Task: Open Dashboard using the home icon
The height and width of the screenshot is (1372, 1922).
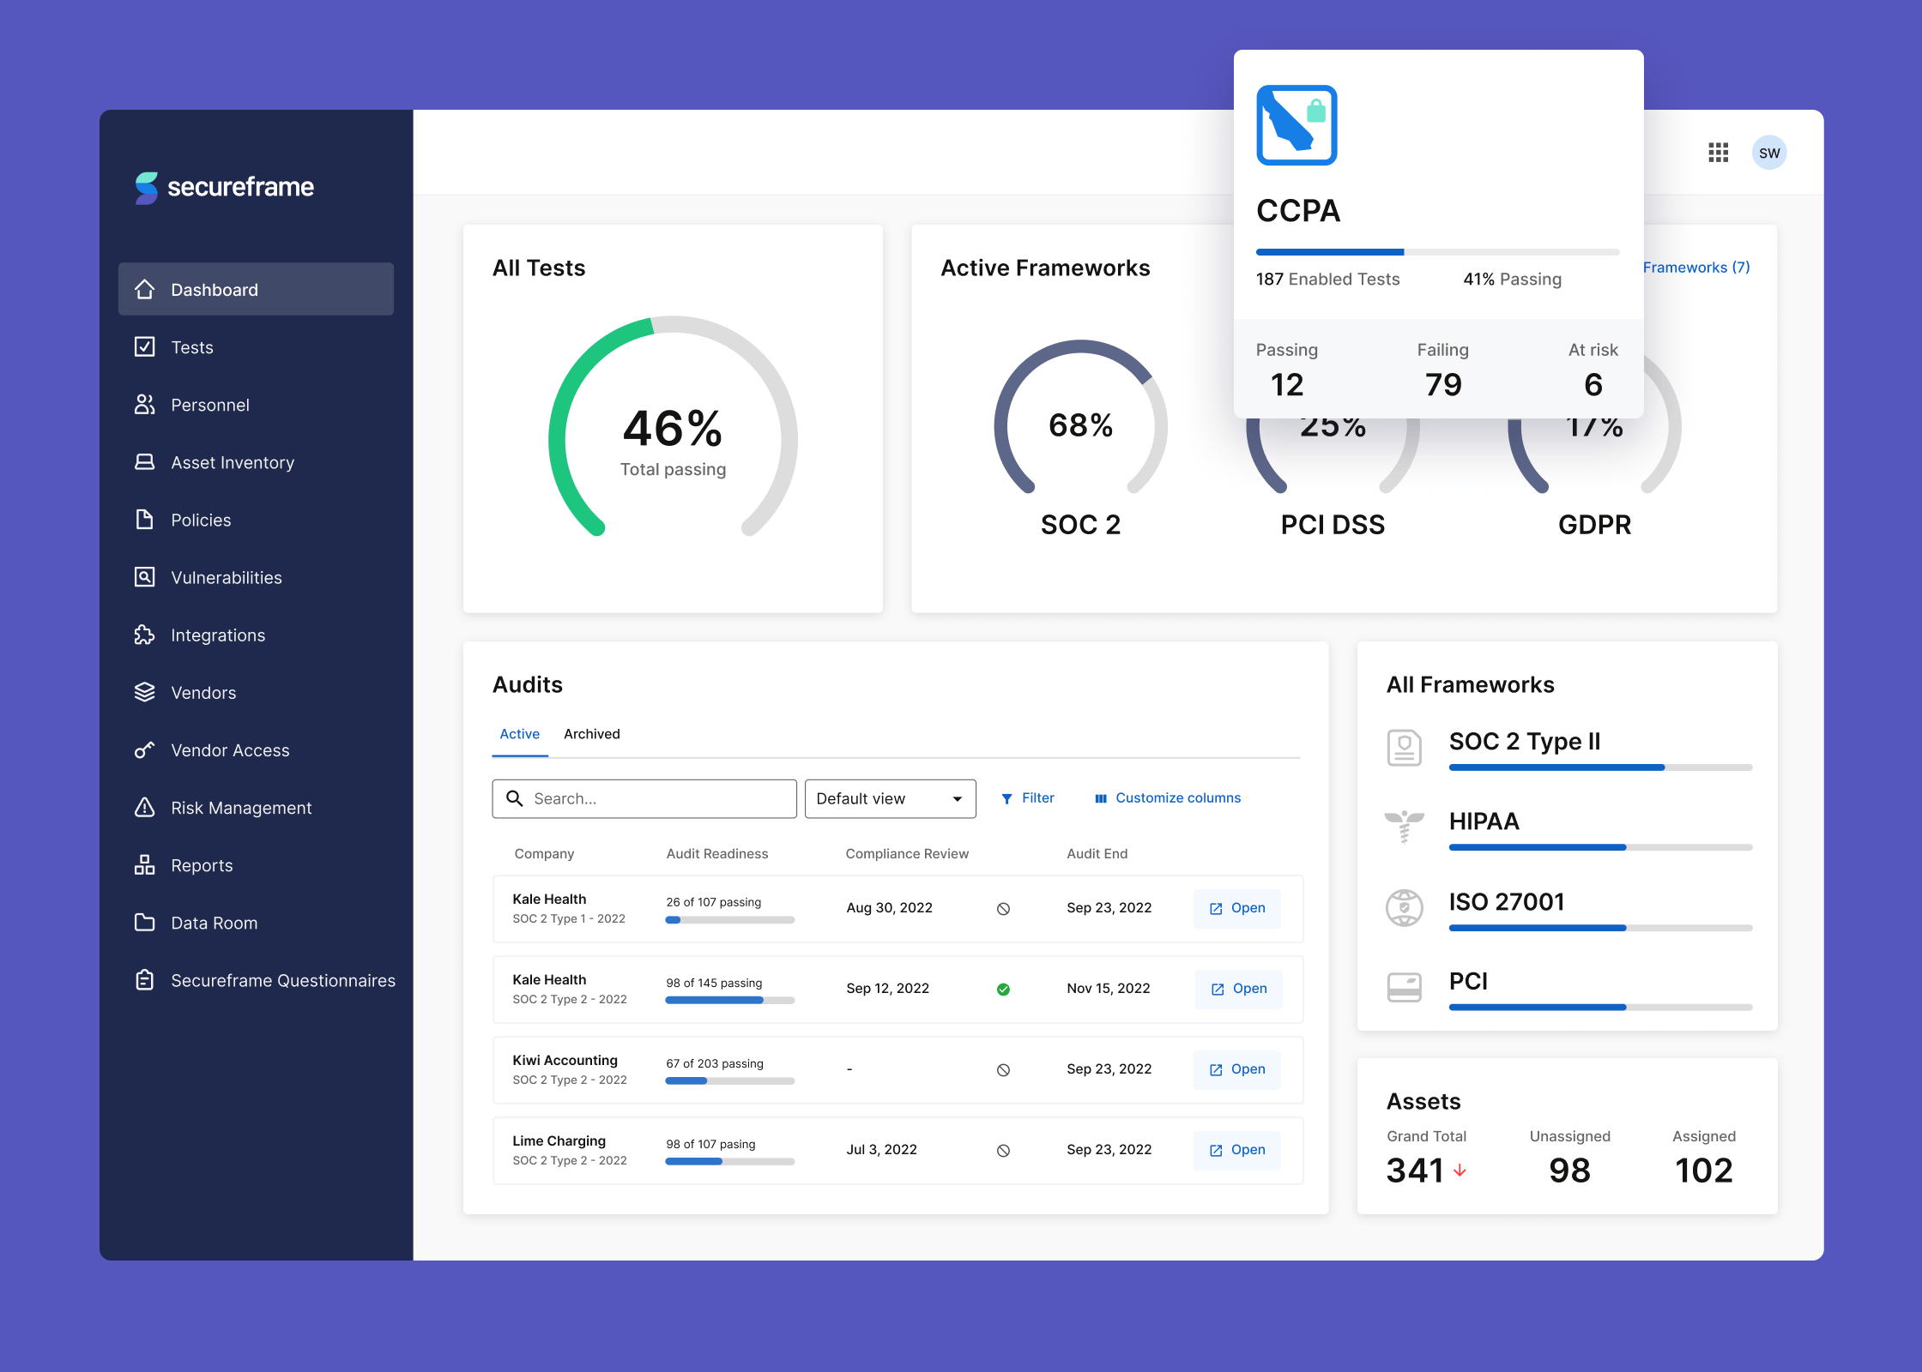Action: click(144, 289)
